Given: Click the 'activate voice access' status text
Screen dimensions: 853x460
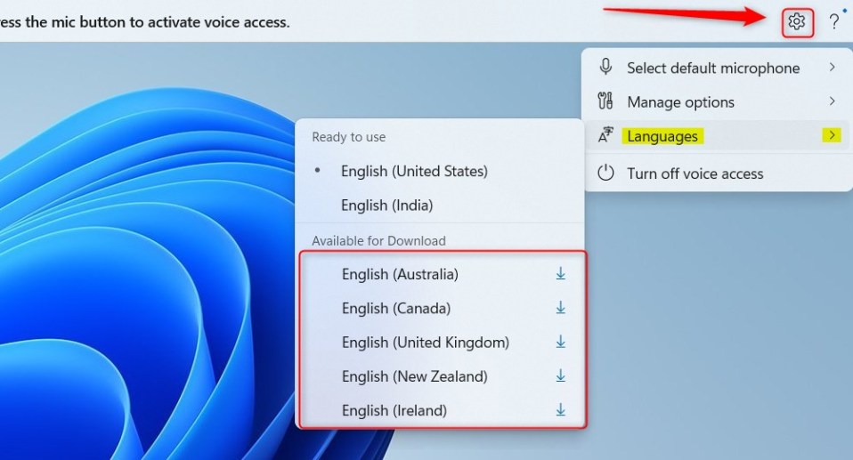Looking at the screenshot, I should [219, 22].
